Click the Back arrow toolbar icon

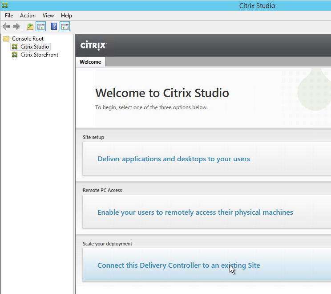[x=6, y=27]
